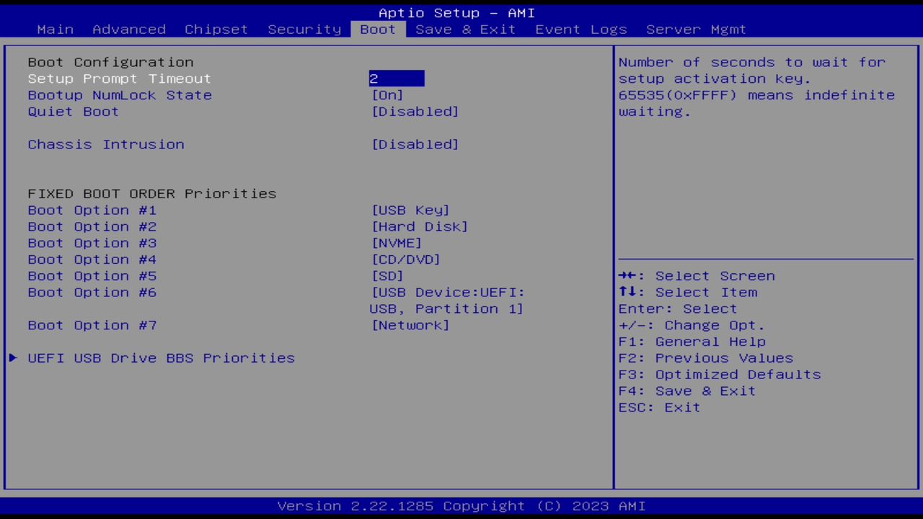Open the Main tab

pyautogui.click(x=56, y=30)
